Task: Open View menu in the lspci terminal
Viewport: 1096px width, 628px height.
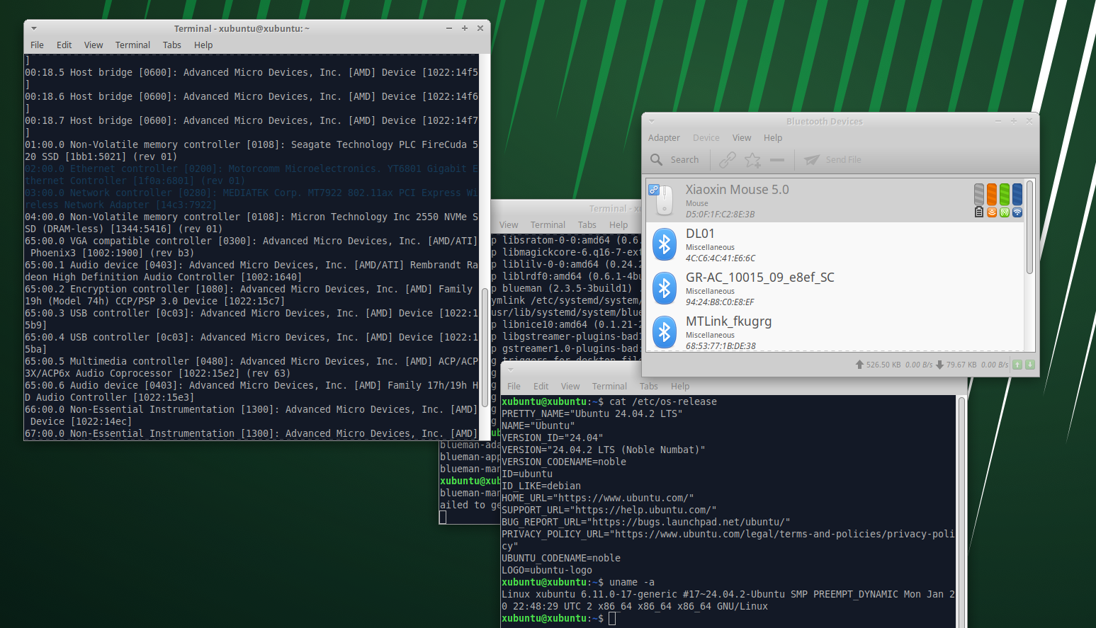Action: pos(94,45)
